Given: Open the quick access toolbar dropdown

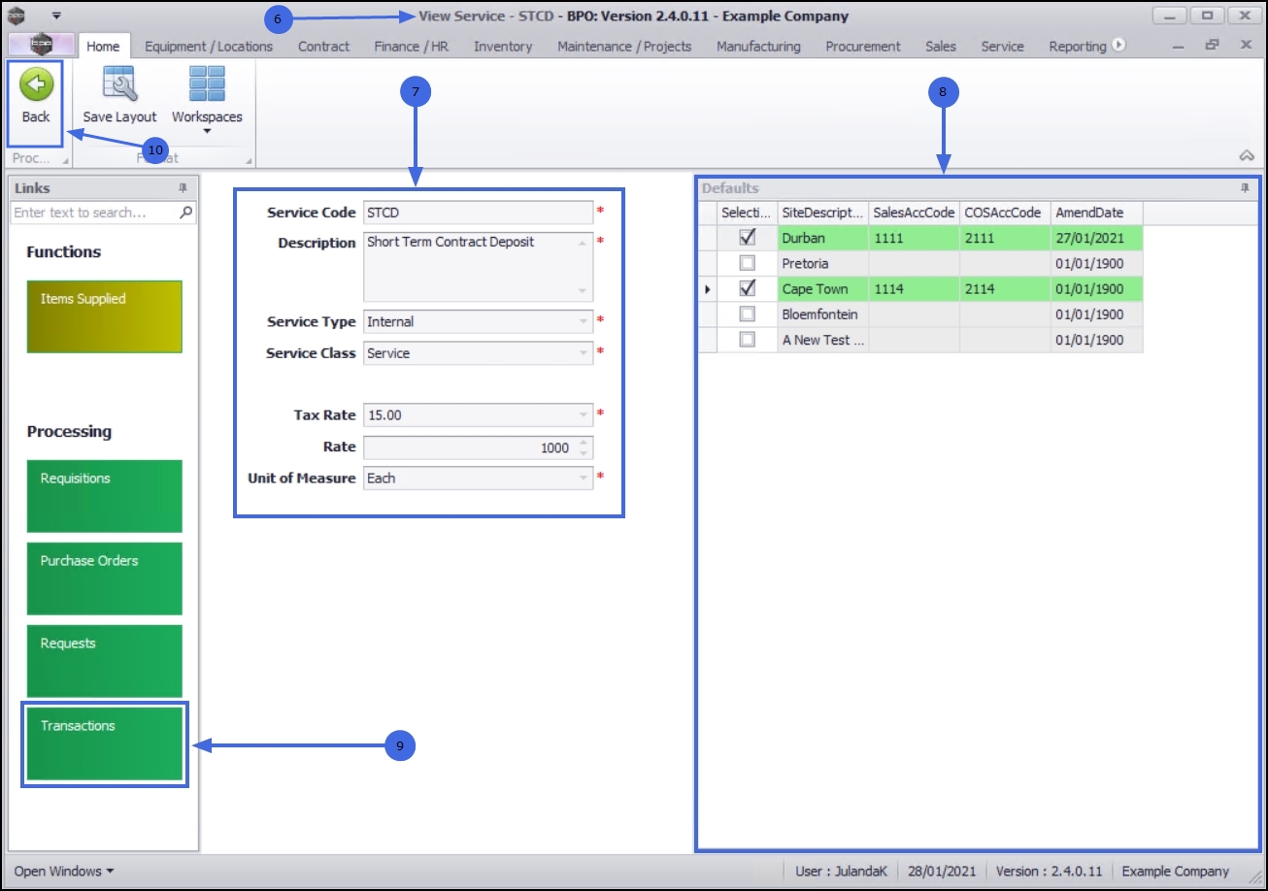Looking at the screenshot, I should [56, 16].
